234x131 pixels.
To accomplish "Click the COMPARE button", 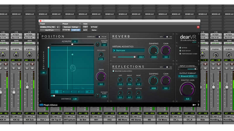I will tap(76, 30).
